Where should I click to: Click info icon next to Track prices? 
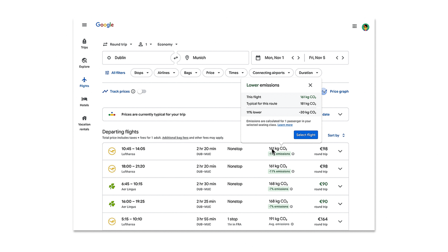point(133,91)
